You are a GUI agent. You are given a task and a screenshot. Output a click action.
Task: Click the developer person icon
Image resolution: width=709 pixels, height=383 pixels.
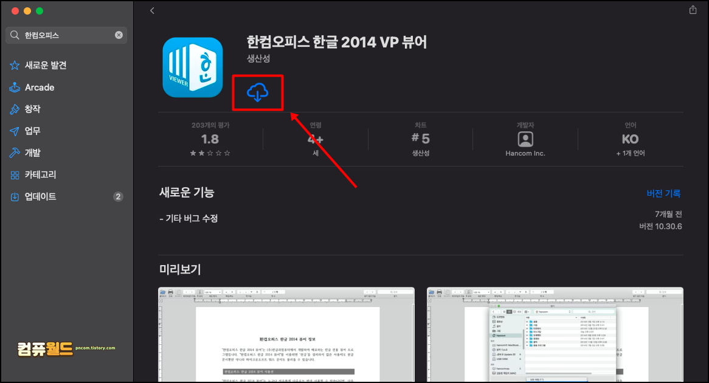coord(525,139)
